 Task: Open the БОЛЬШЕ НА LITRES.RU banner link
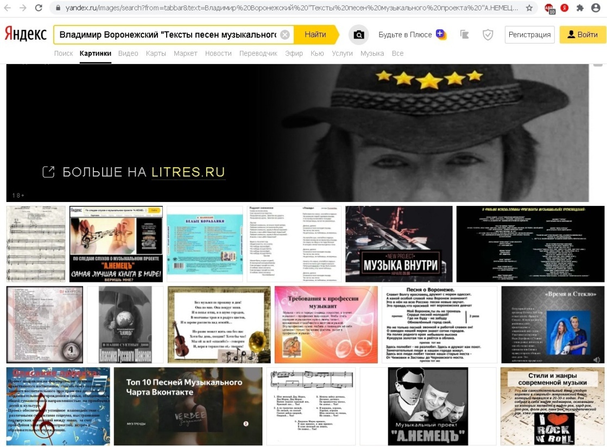coord(144,172)
